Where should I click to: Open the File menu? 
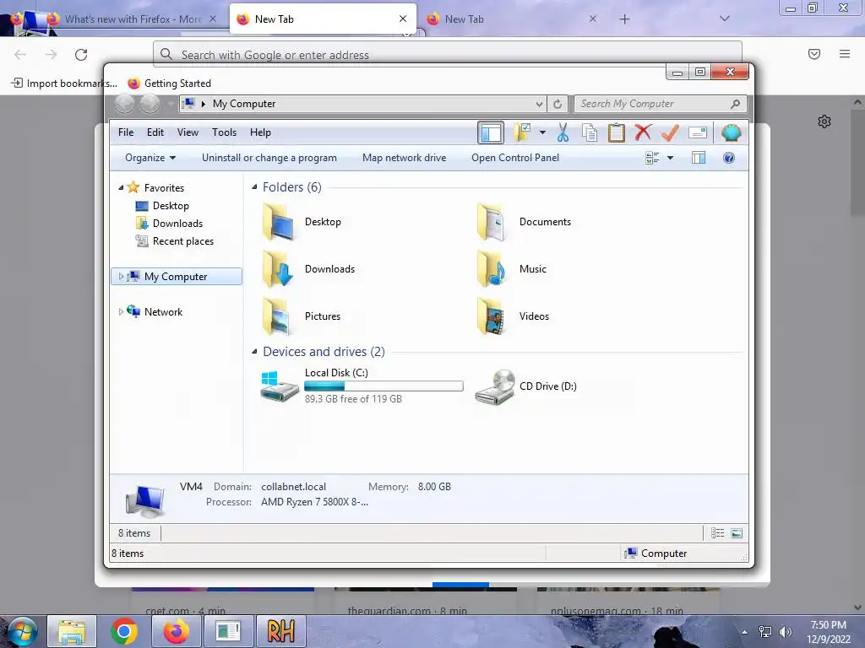[126, 132]
